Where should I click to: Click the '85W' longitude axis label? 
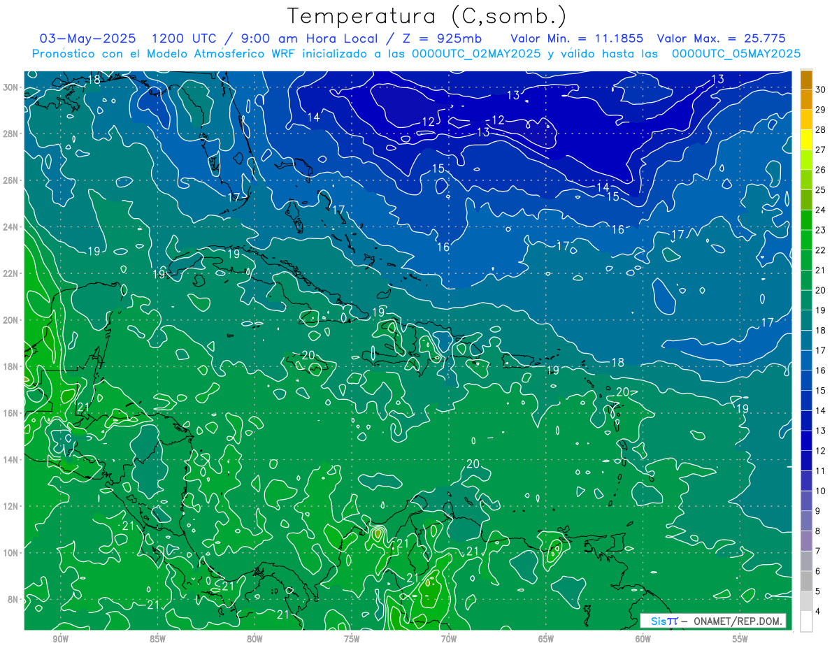[158, 639]
